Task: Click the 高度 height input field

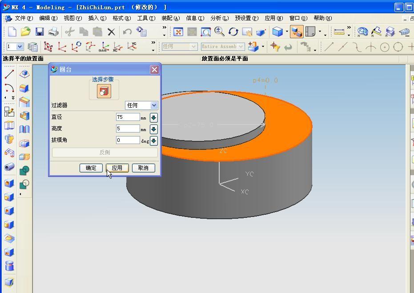Action: coord(128,129)
